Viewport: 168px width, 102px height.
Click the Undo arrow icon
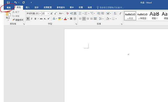(x=16, y=3)
